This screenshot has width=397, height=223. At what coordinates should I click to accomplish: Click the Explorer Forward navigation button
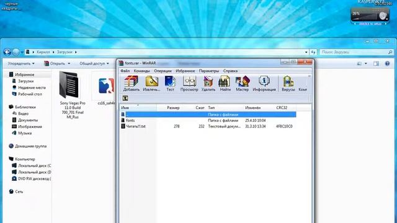16,52
